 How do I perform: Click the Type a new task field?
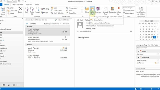pos(148,48)
